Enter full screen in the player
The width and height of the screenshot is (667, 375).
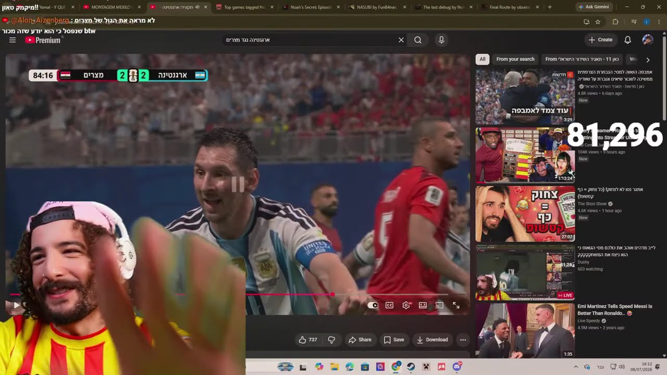[456, 305]
